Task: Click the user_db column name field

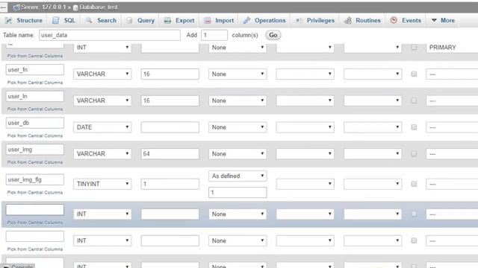Action: click(35, 123)
